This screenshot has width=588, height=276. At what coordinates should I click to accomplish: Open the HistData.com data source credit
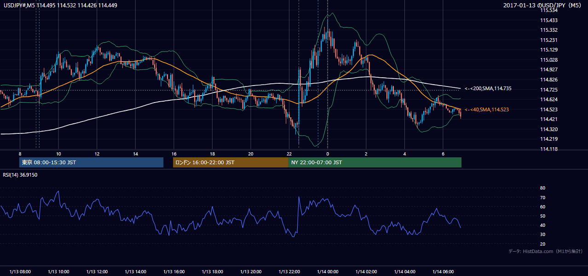coord(546,251)
